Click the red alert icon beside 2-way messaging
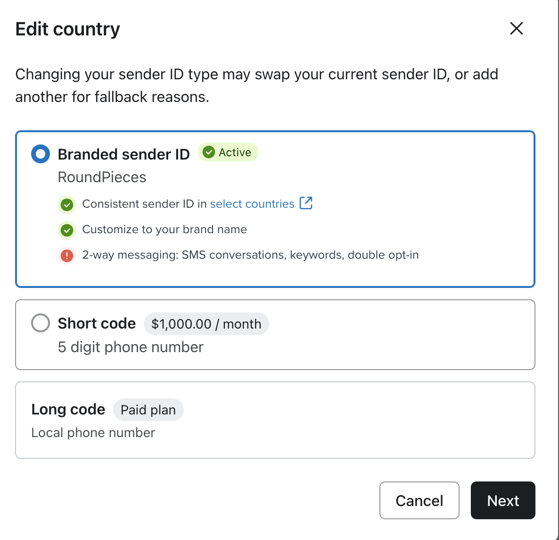This screenshot has height=540, width=559. click(x=66, y=255)
